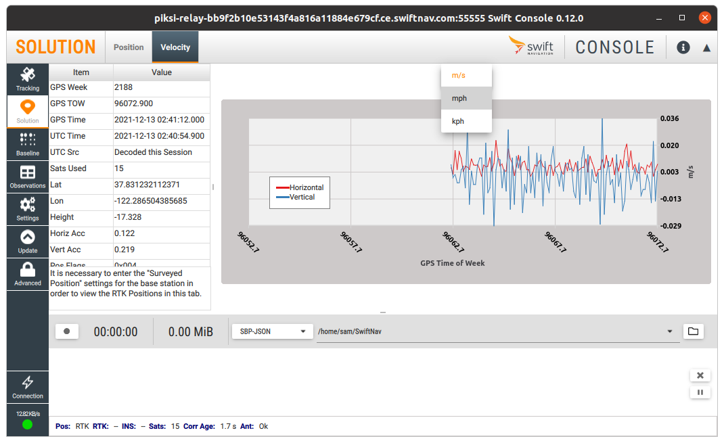Start logging with the record button
Image resolution: width=724 pixels, height=443 pixels.
pyautogui.click(x=67, y=331)
